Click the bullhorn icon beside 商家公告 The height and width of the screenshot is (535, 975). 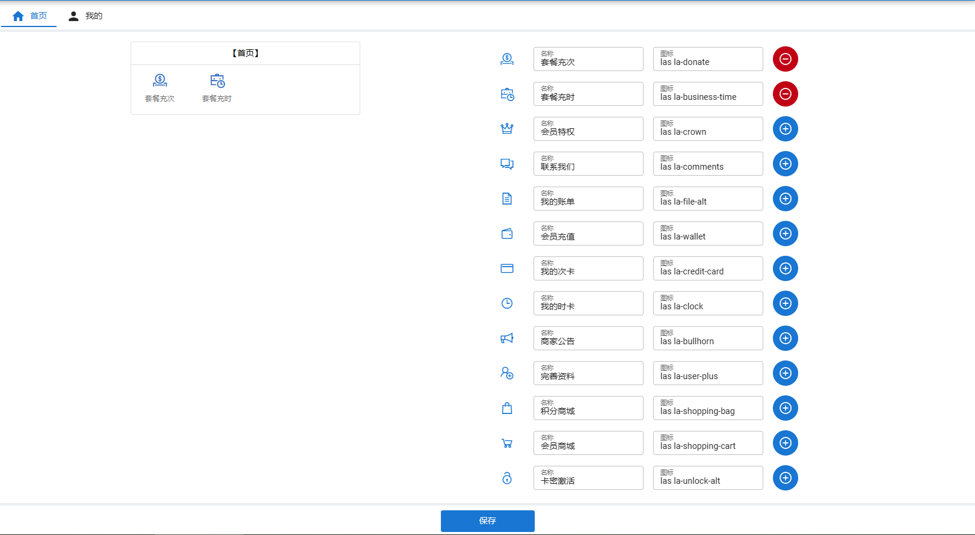(x=507, y=338)
